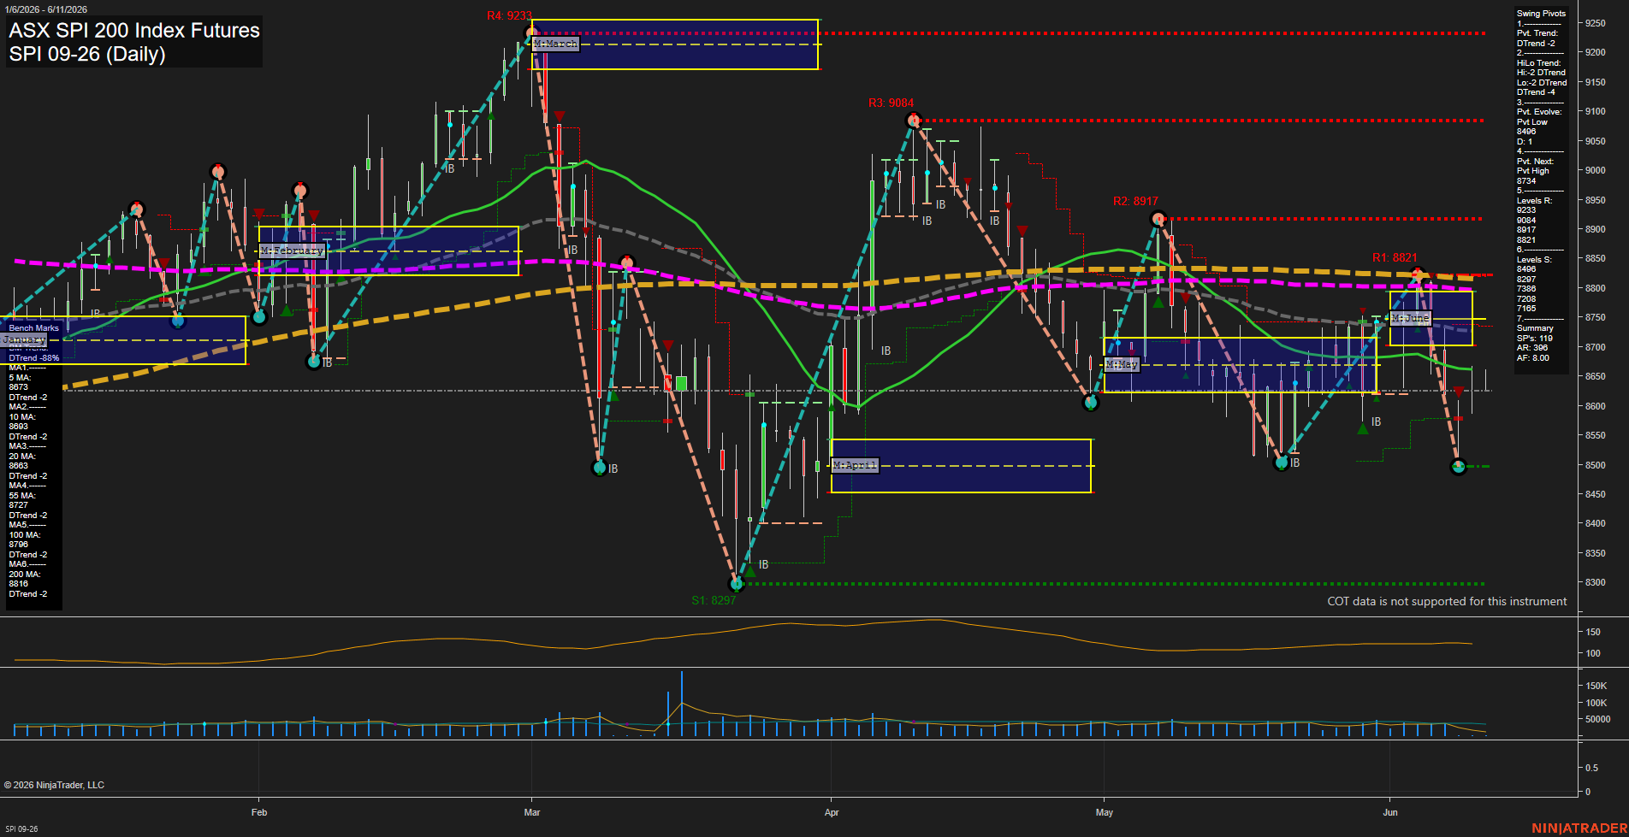Select the January range label
1629x837 pixels.
(x=24, y=339)
